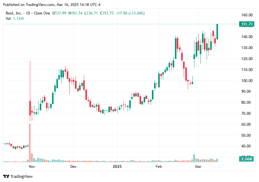
Task: Click the 160.00 price axis label
Action: click(x=247, y=15)
